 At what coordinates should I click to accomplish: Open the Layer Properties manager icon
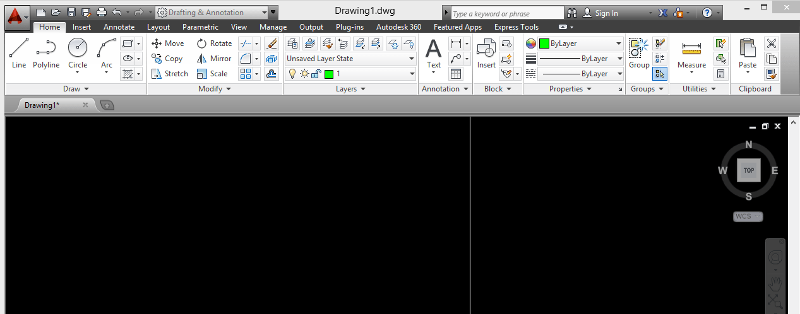292,44
